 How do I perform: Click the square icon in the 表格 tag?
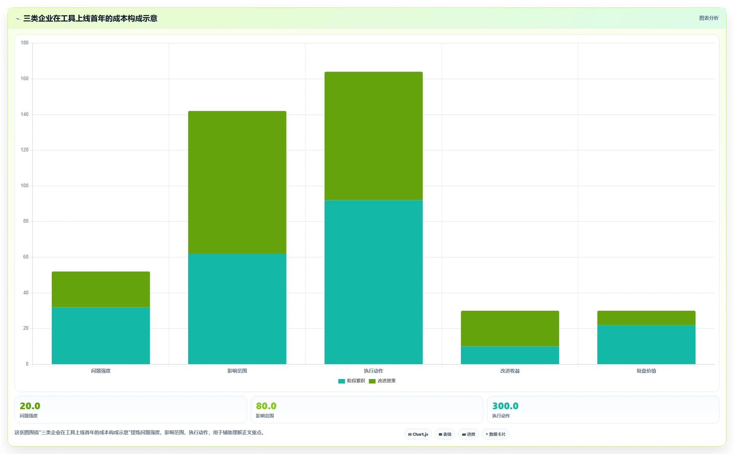click(x=440, y=435)
